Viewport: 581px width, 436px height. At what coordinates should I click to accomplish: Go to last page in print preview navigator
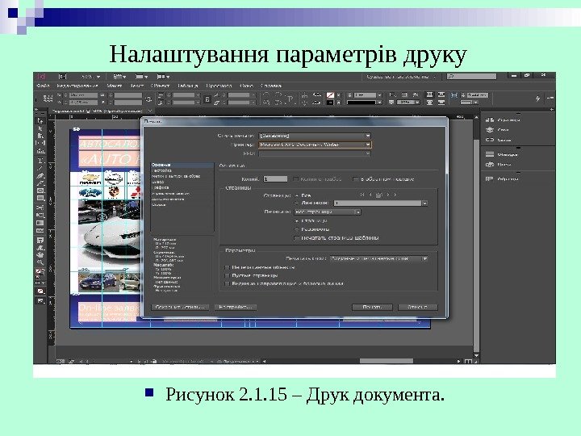click(x=395, y=195)
